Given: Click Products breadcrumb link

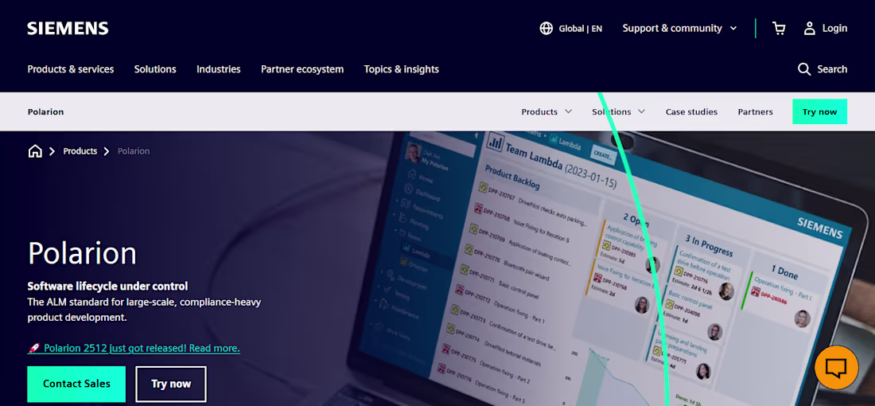Looking at the screenshot, I should 80,151.
